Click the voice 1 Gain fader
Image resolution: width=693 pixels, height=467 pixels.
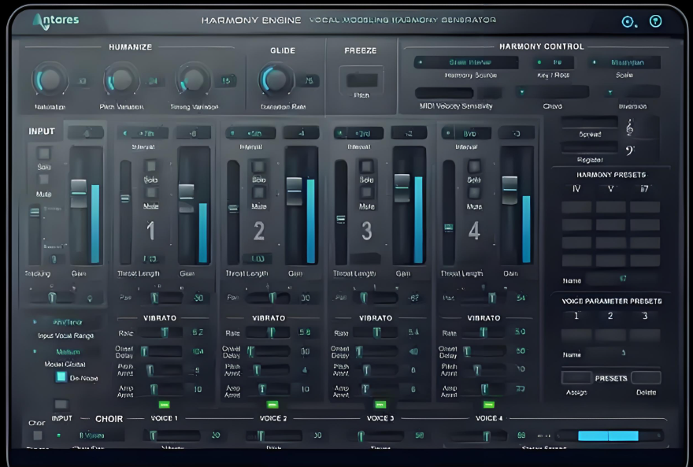click(186, 198)
